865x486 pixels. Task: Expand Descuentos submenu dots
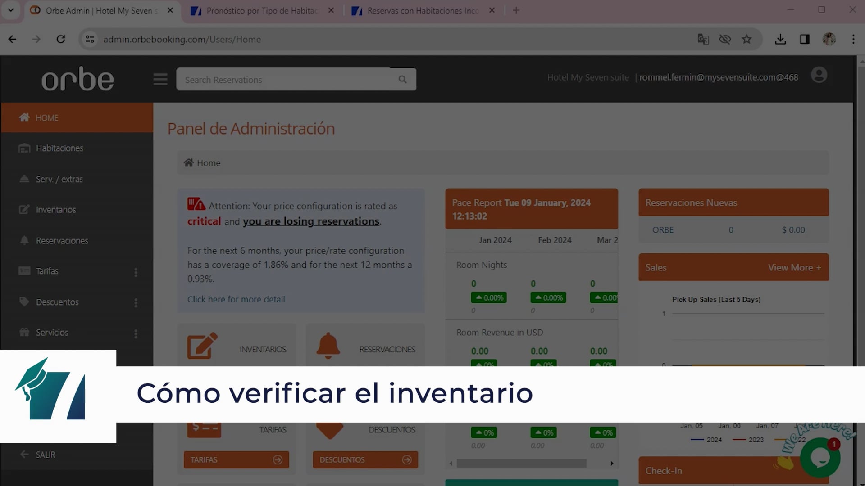click(136, 303)
